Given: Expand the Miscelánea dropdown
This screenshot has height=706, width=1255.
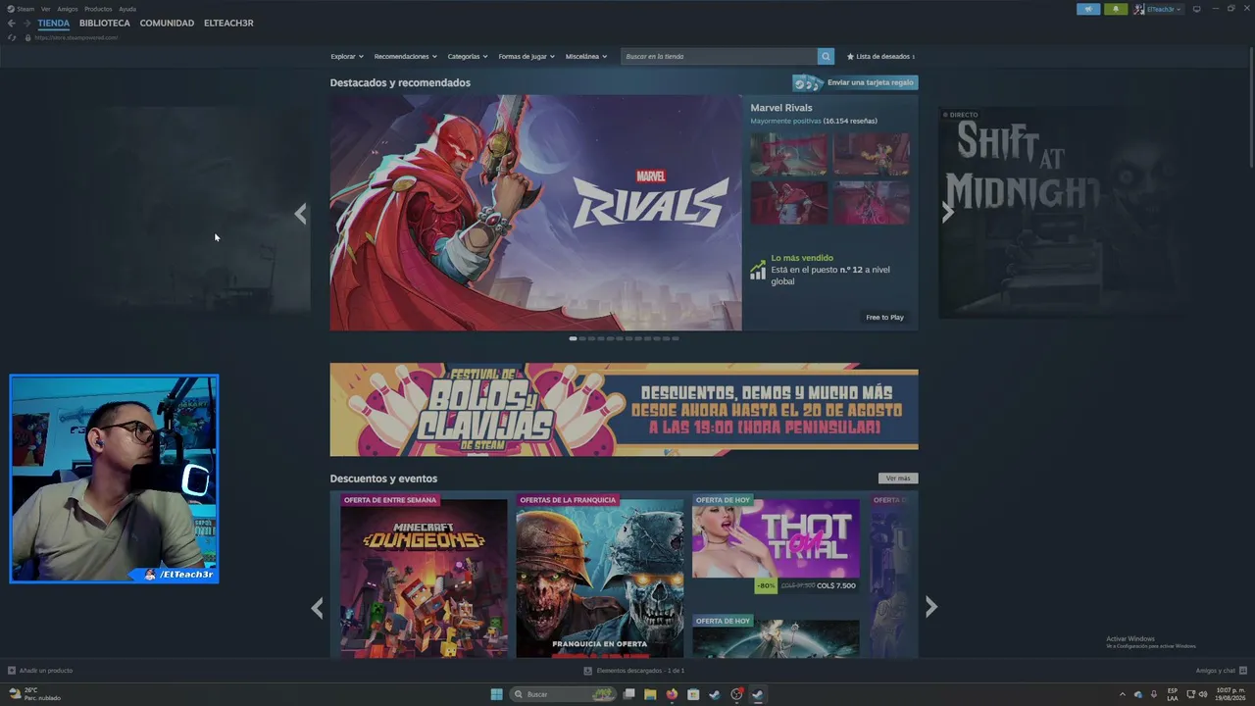Looking at the screenshot, I should [x=586, y=57].
